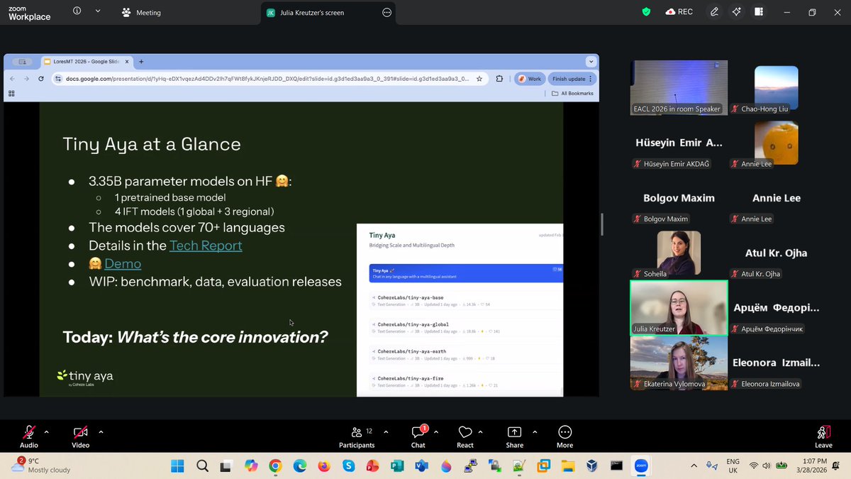Open the Windows Start menu

coord(177,466)
